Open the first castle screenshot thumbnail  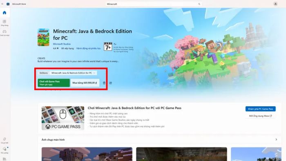(x=87, y=154)
